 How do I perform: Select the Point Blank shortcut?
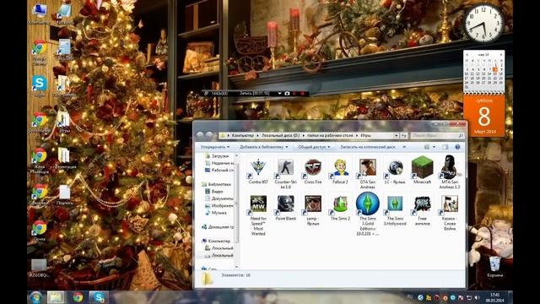[x=285, y=208]
